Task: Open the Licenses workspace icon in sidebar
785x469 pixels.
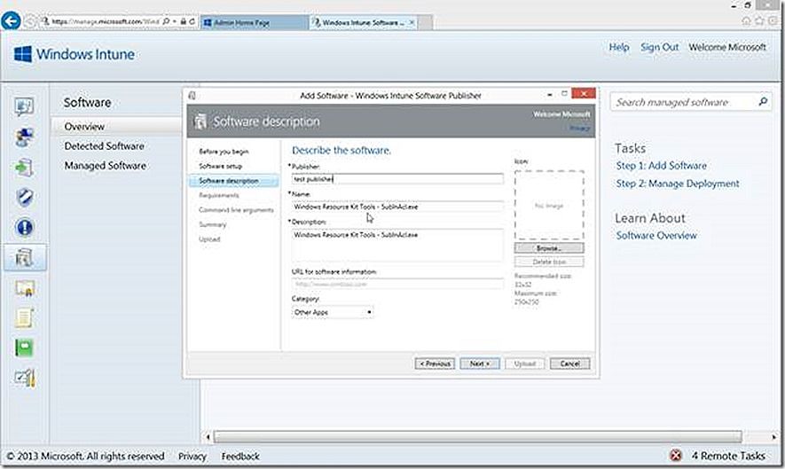Action: tap(24, 288)
